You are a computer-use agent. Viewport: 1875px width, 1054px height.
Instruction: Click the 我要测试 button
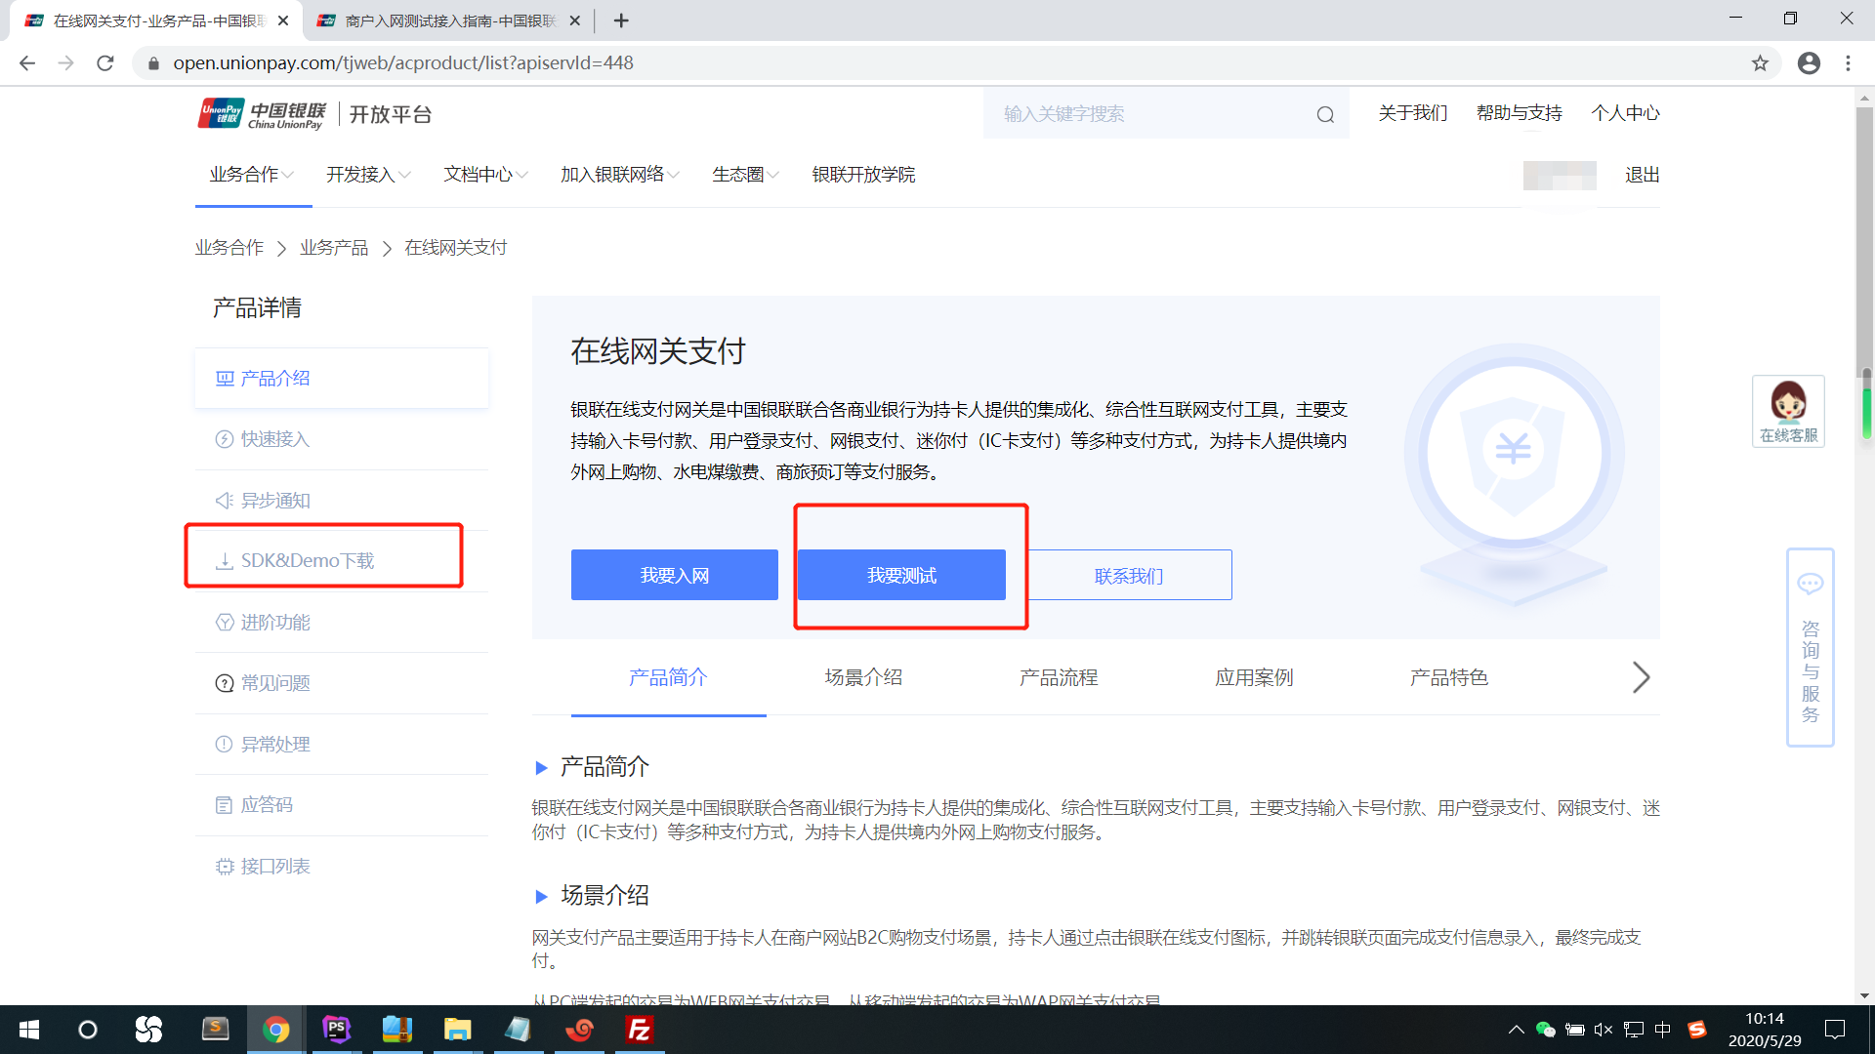tap(900, 575)
